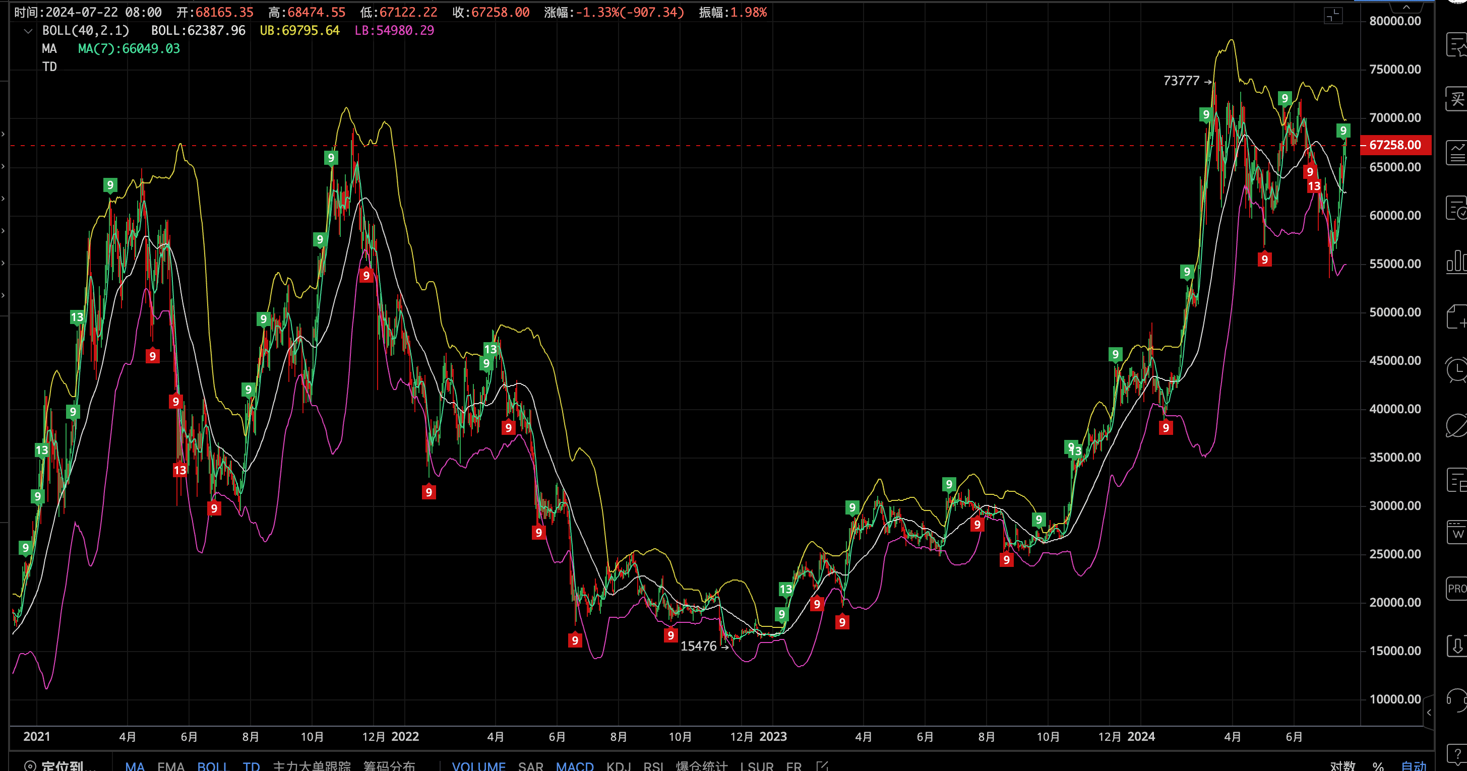The height and width of the screenshot is (771, 1467).
Task: Set price axis to 自动 auto scale
Action: pos(1414,766)
